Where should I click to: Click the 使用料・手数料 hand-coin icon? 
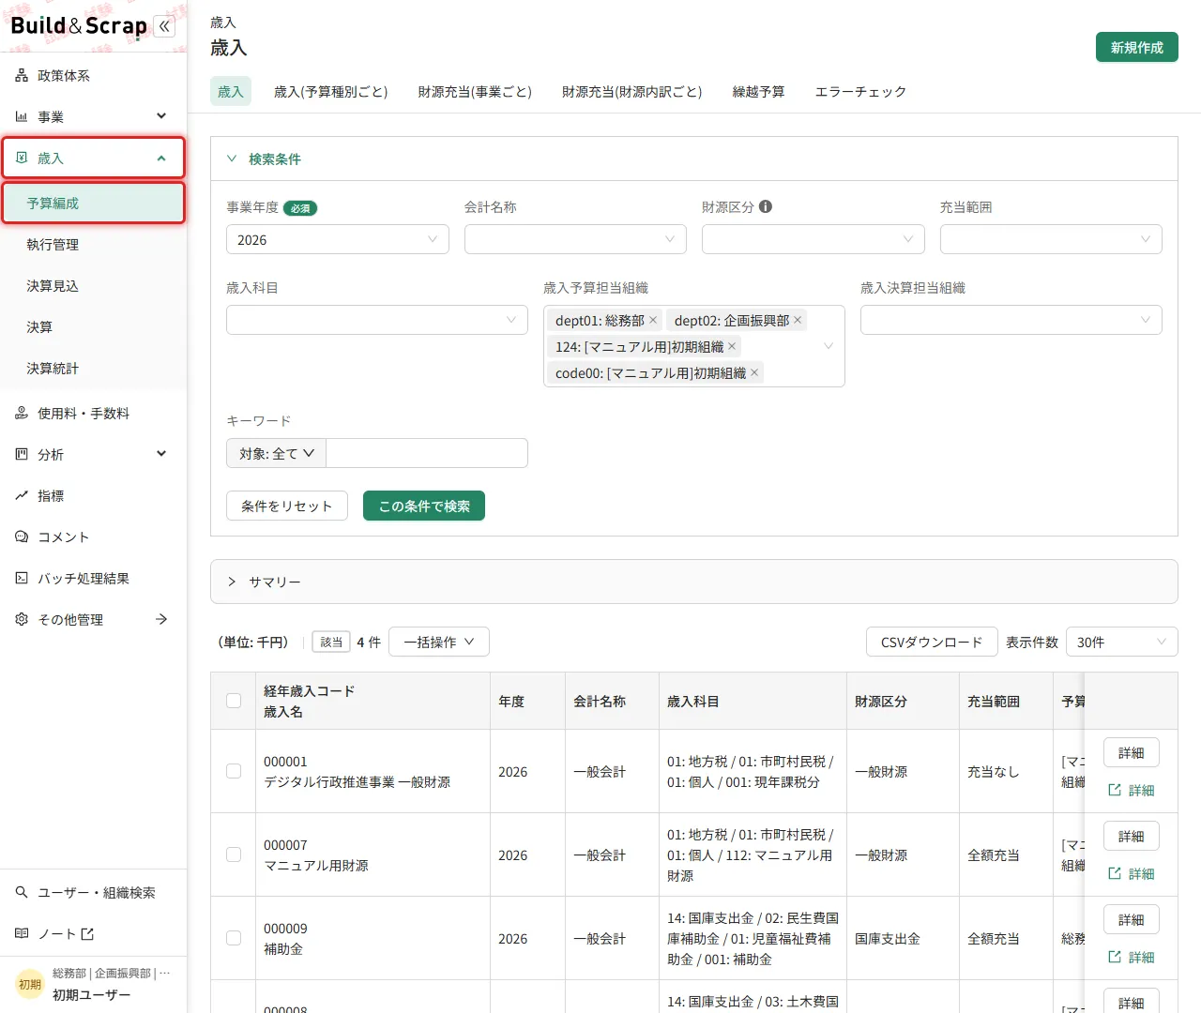tap(22, 414)
